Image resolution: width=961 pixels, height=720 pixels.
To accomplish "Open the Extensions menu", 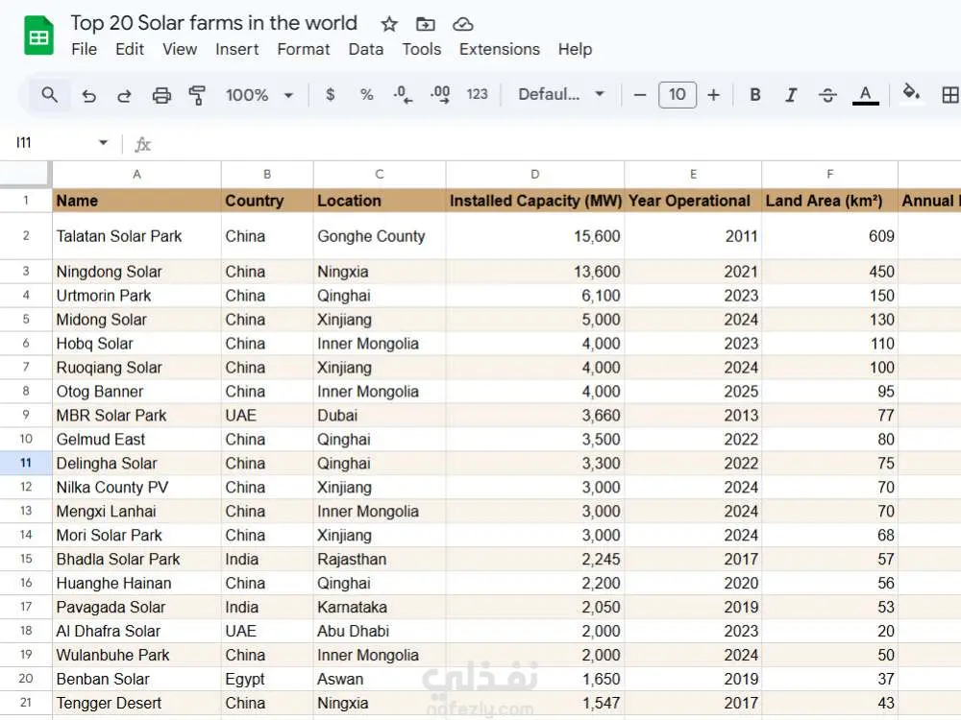I will click(499, 49).
